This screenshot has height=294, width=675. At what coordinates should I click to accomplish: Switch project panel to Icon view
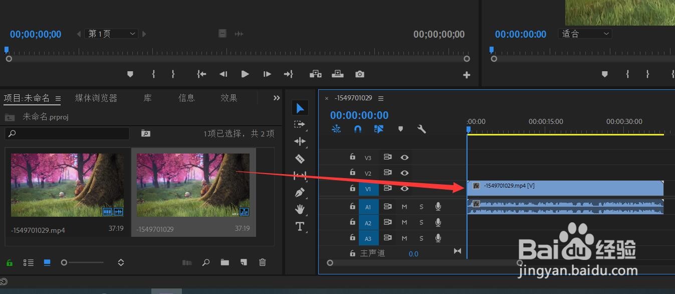tap(47, 262)
